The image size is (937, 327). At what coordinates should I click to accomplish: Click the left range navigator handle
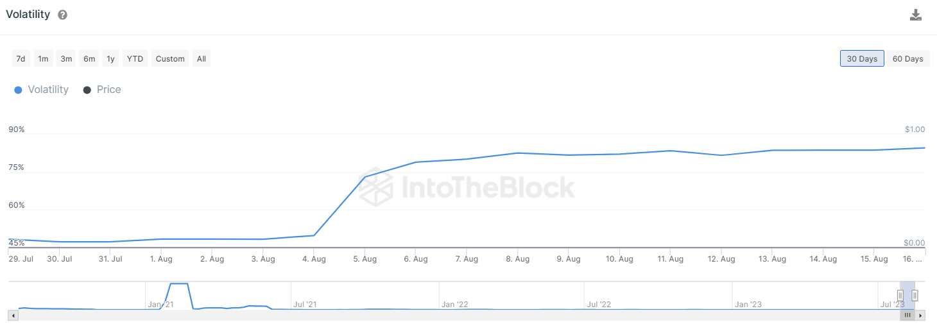click(900, 295)
